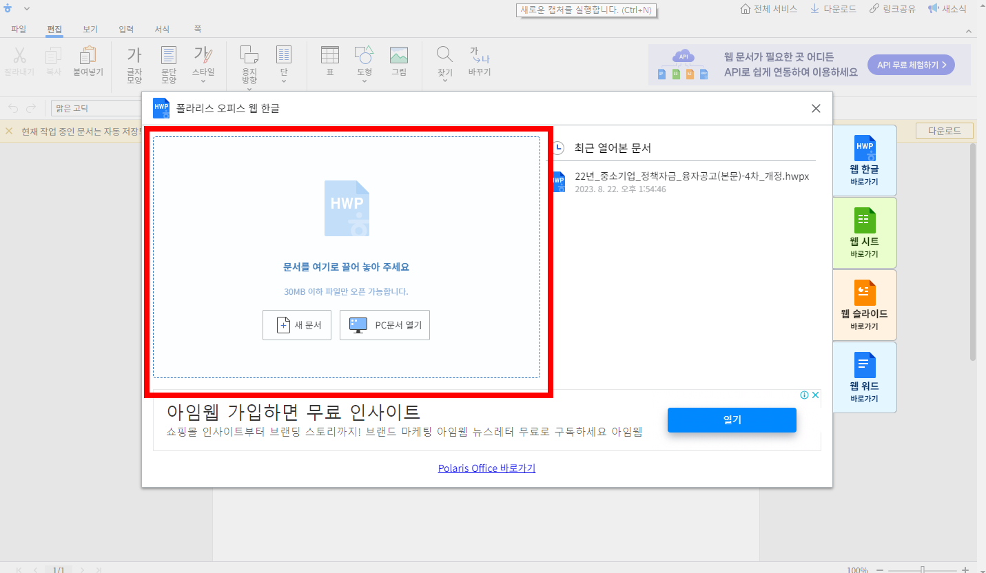The width and height of the screenshot is (986, 573).
Task: Open the 맑은 고딕 font dropdown
Action: pos(96,107)
